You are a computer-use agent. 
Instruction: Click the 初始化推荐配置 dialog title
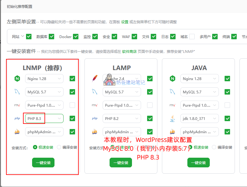point(20,7)
